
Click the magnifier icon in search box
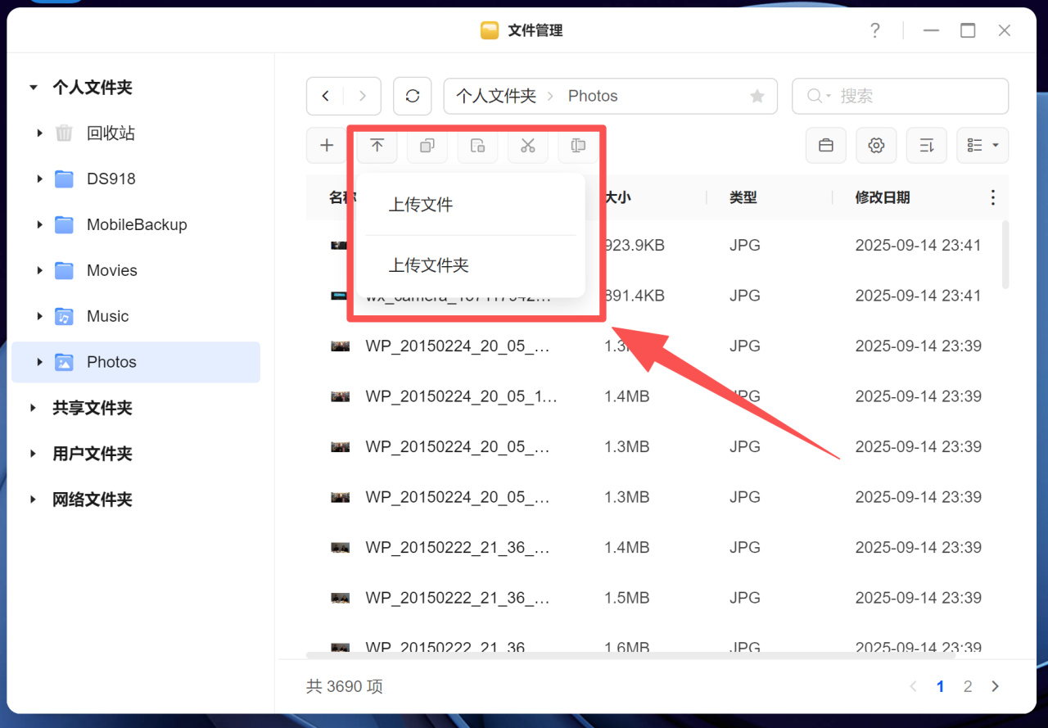point(815,96)
